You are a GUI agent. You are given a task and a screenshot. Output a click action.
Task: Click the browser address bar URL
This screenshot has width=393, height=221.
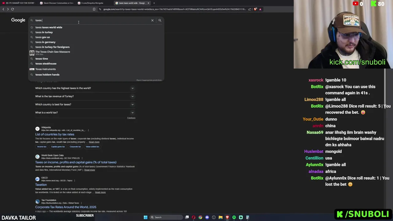(x=174, y=9)
